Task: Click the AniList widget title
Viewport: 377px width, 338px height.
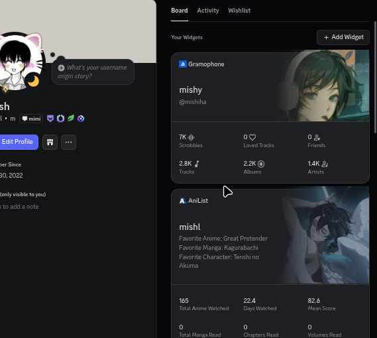Action: pyautogui.click(x=198, y=201)
